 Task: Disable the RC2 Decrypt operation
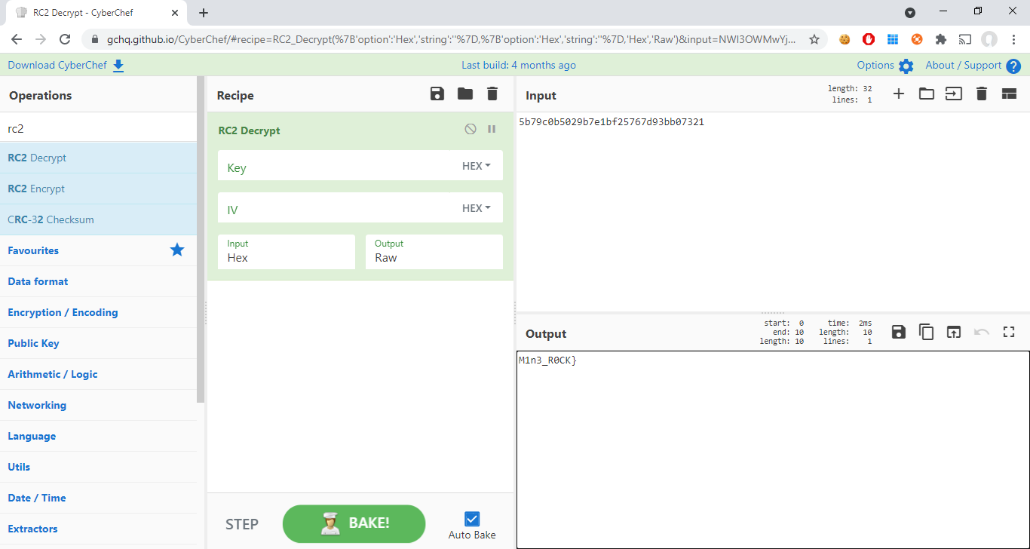point(471,129)
